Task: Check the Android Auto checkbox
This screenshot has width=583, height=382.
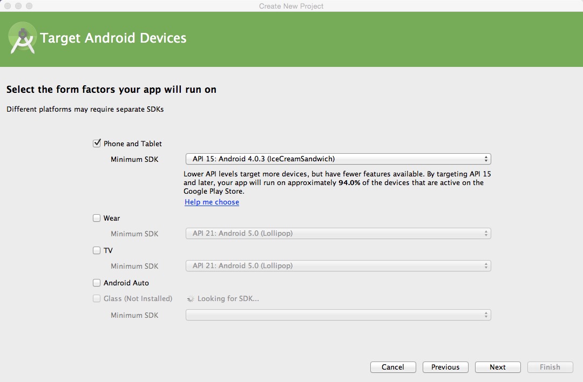Action: tap(97, 283)
